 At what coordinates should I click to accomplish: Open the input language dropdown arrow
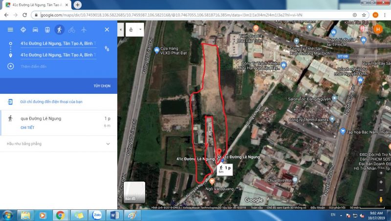tap(140, 29)
